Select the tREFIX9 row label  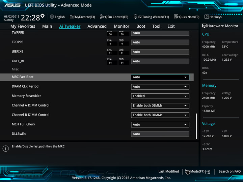(x=18, y=52)
